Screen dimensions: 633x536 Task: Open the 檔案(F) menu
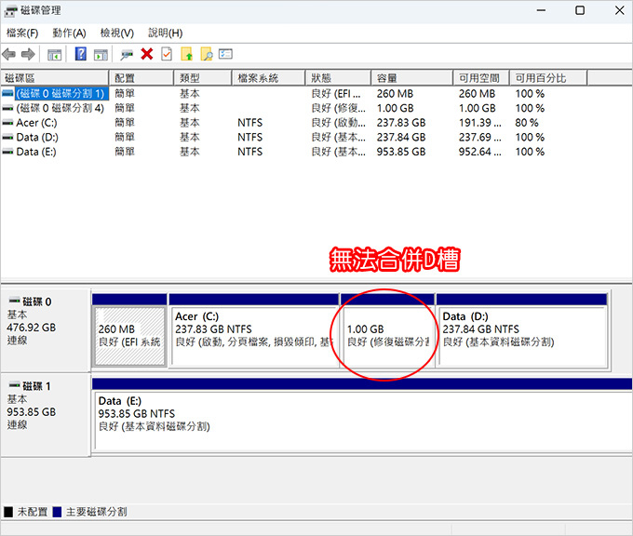click(22, 33)
